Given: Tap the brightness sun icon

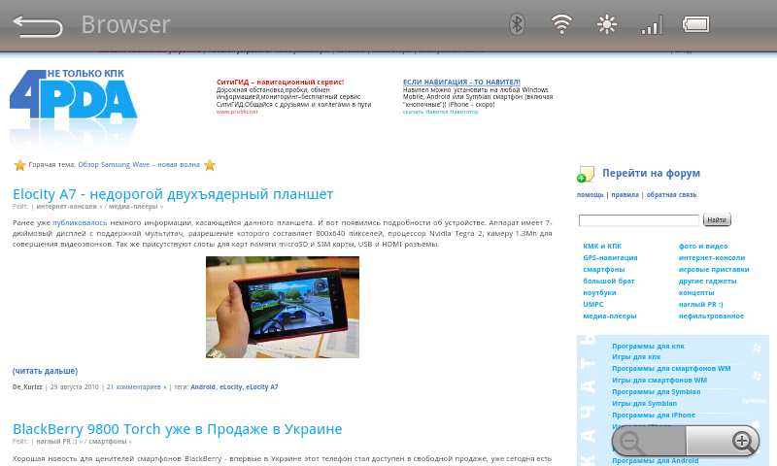Looking at the screenshot, I should tap(607, 24).
